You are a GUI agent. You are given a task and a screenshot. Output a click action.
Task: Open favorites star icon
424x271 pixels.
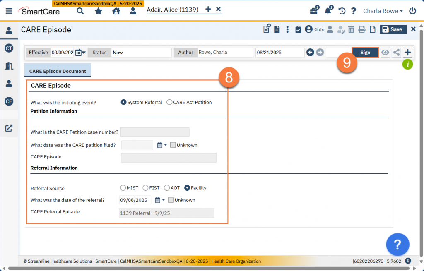pos(98,11)
